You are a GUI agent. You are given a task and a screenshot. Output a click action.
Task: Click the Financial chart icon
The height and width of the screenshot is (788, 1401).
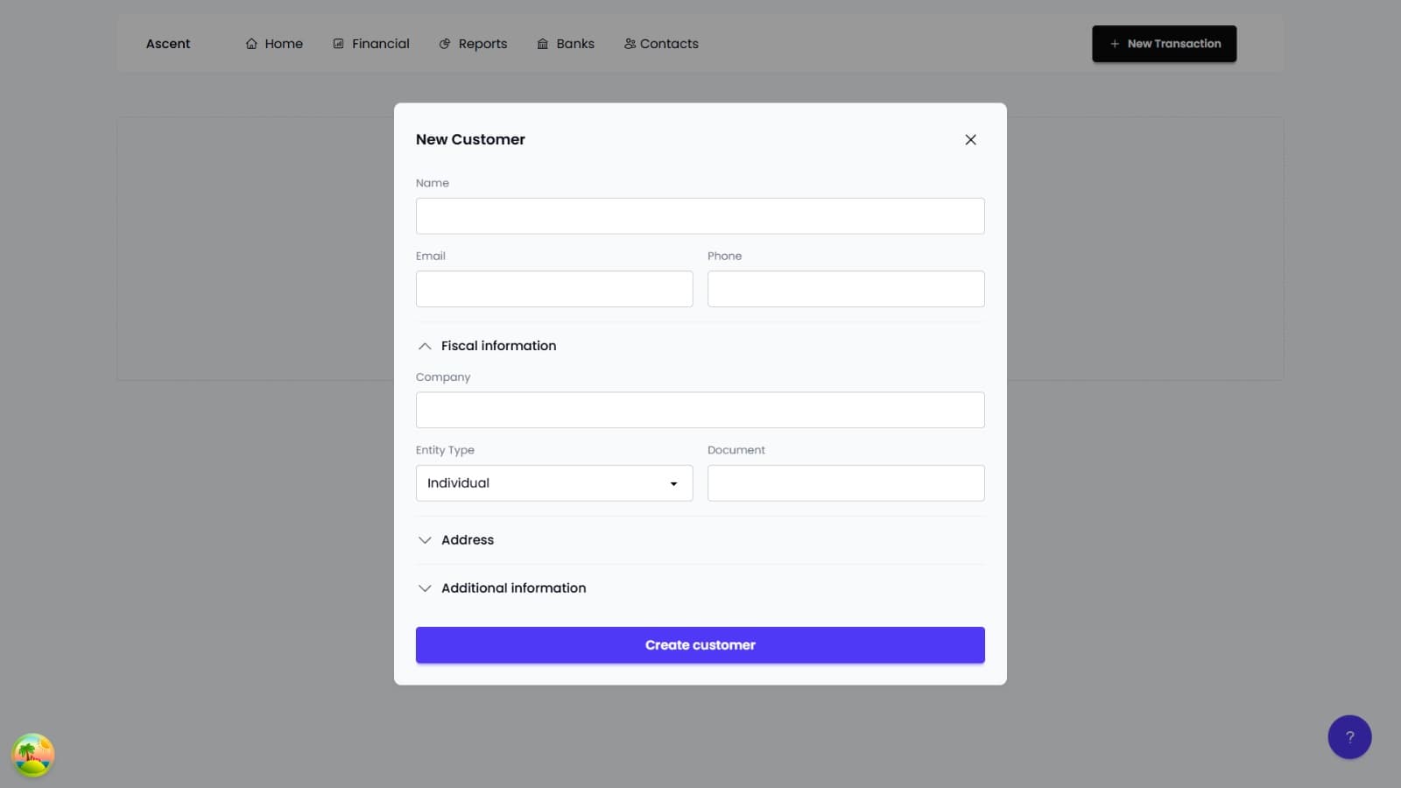pyautogui.click(x=338, y=44)
